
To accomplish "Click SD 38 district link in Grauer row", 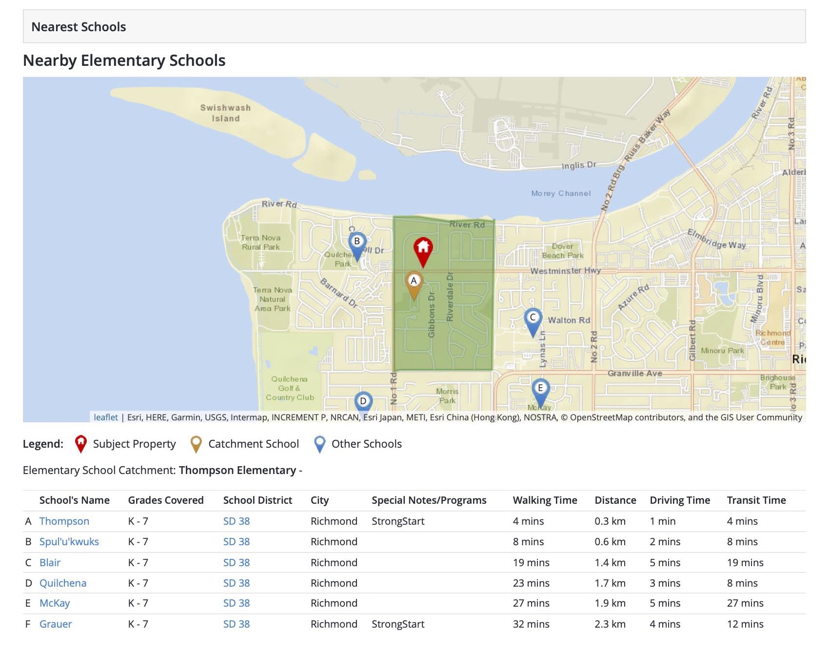I will tap(237, 624).
